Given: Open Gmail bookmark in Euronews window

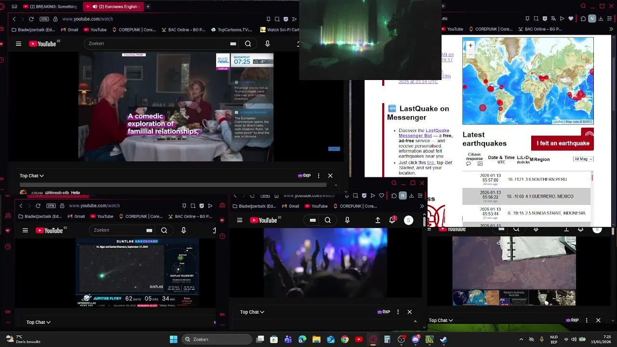Looking at the screenshot, I should coord(69,29).
